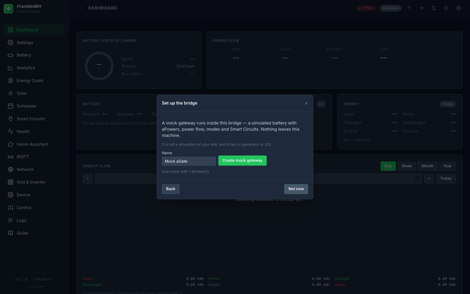This screenshot has width=470, height=294.
Task: Collapse the sidebar
Action: pos(34,286)
